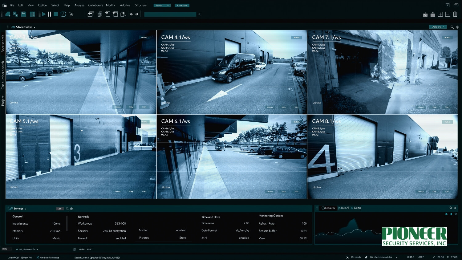This screenshot has width=462, height=260.
Task: Click the Stop recording icon in the toolbar
Action: 56,14
